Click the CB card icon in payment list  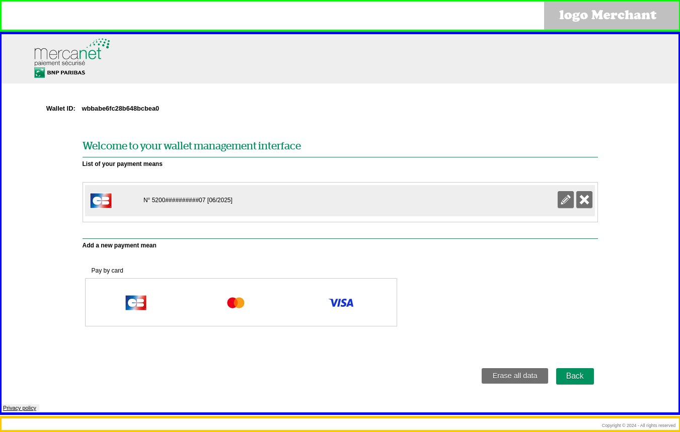(x=101, y=200)
